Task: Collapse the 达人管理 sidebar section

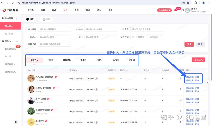Action: point(17,18)
